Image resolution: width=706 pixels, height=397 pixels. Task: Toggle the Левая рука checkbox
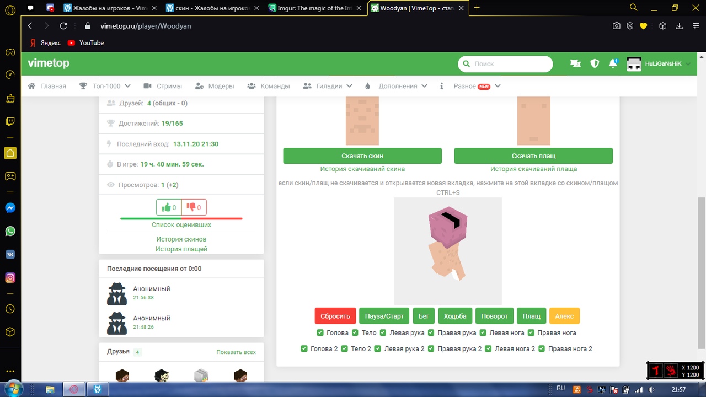(x=383, y=332)
